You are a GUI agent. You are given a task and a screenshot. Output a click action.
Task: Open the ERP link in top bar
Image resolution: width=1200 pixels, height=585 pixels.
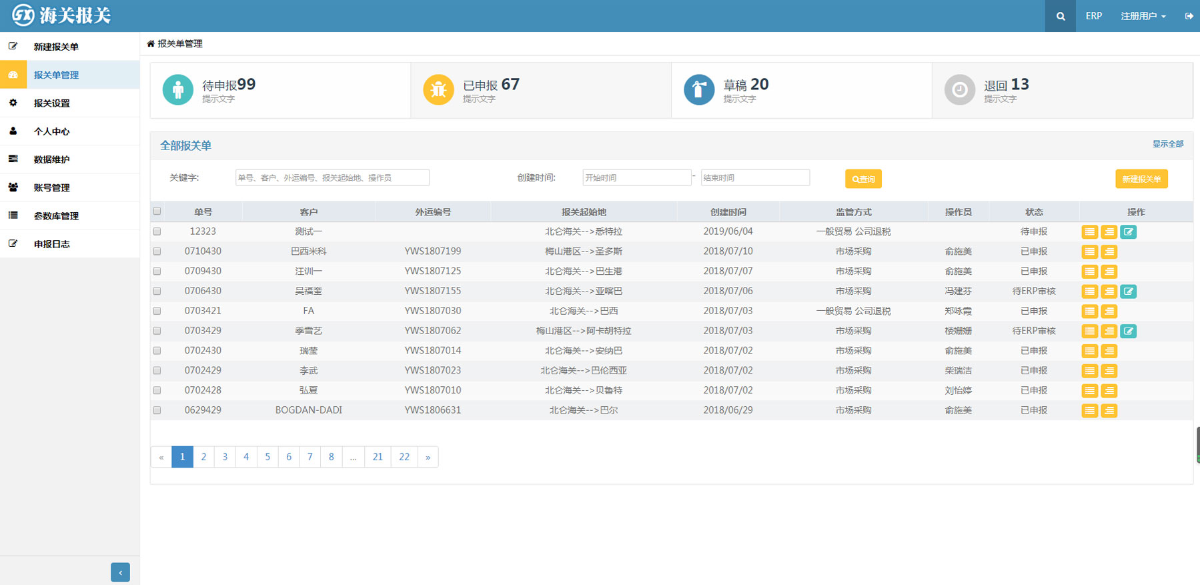(1093, 16)
